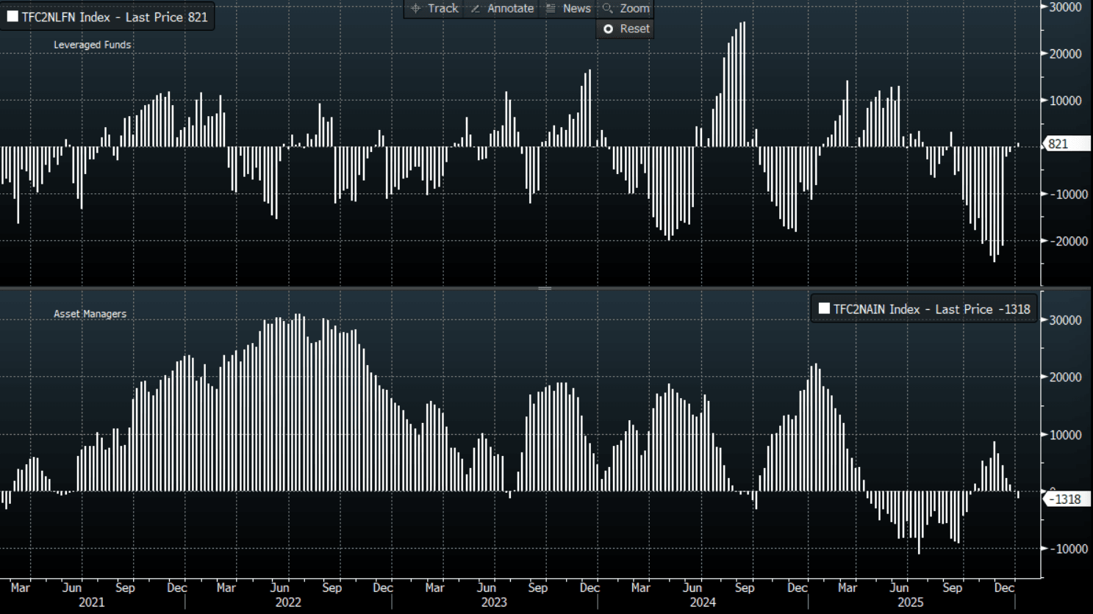
Task: Reset the chart view
Action: [626, 29]
